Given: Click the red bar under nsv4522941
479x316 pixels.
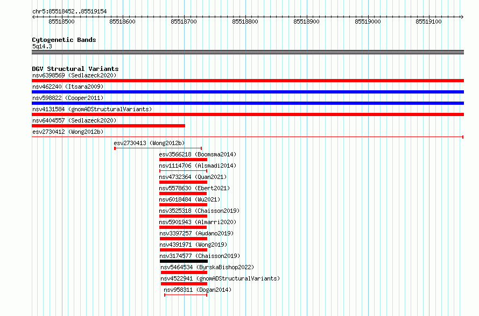Looking at the screenshot, I should [184, 284].
